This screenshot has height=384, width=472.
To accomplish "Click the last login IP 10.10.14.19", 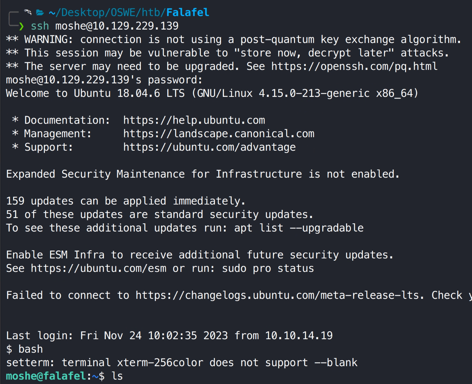I will [x=299, y=336].
